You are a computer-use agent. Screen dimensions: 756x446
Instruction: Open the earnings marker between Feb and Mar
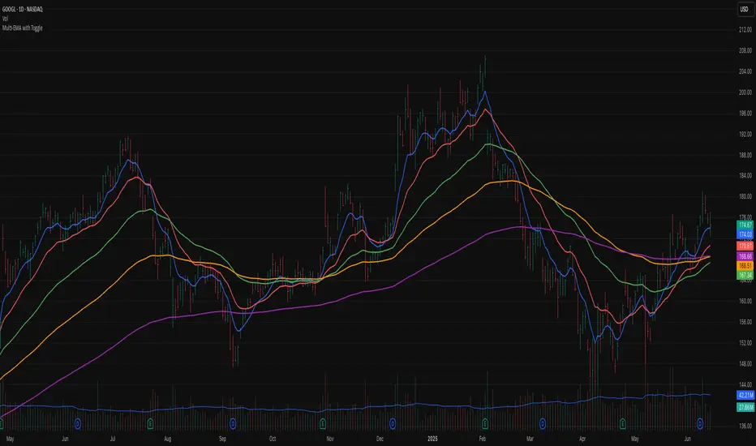point(484,424)
